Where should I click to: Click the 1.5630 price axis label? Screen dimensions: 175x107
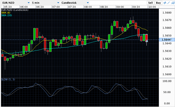pos(167,51)
